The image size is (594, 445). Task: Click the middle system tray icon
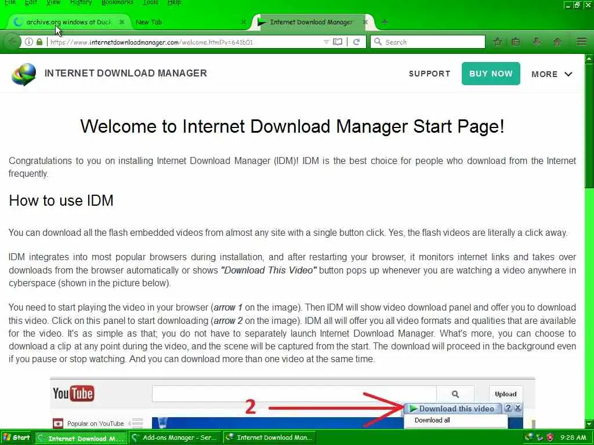point(540,438)
